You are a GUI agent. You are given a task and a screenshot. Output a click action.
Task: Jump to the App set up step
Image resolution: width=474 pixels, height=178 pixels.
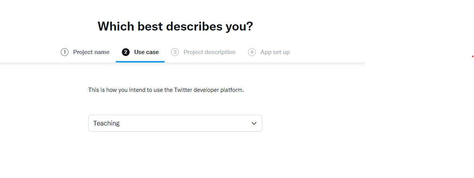click(x=275, y=52)
